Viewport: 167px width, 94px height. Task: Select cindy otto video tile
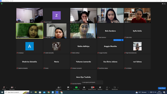point(56,31)
